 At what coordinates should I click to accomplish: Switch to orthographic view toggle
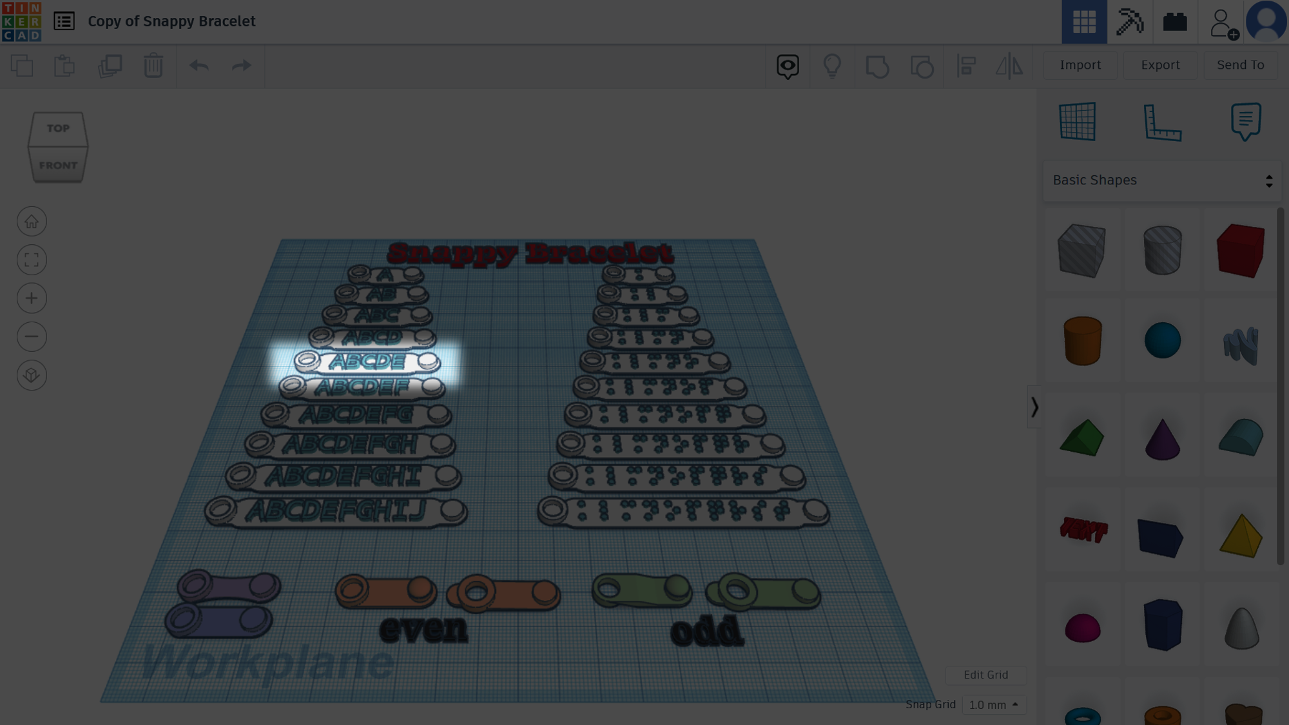click(32, 375)
